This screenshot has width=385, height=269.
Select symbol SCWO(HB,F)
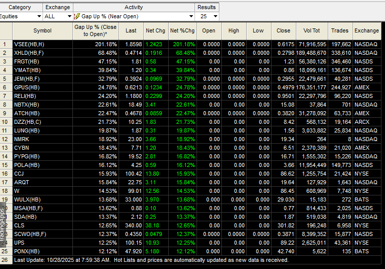coord(30,234)
